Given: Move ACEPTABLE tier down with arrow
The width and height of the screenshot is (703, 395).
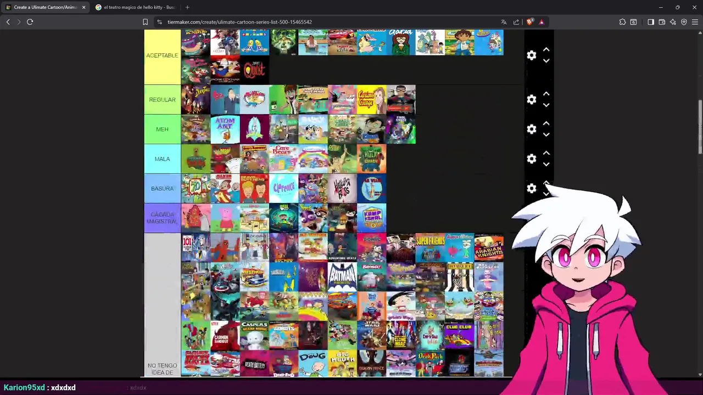Looking at the screenshot, I should coord(546,61).
